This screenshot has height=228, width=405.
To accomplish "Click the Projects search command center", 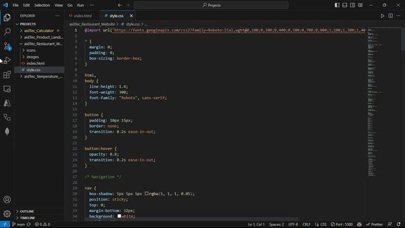I will [x=211, y=5].
